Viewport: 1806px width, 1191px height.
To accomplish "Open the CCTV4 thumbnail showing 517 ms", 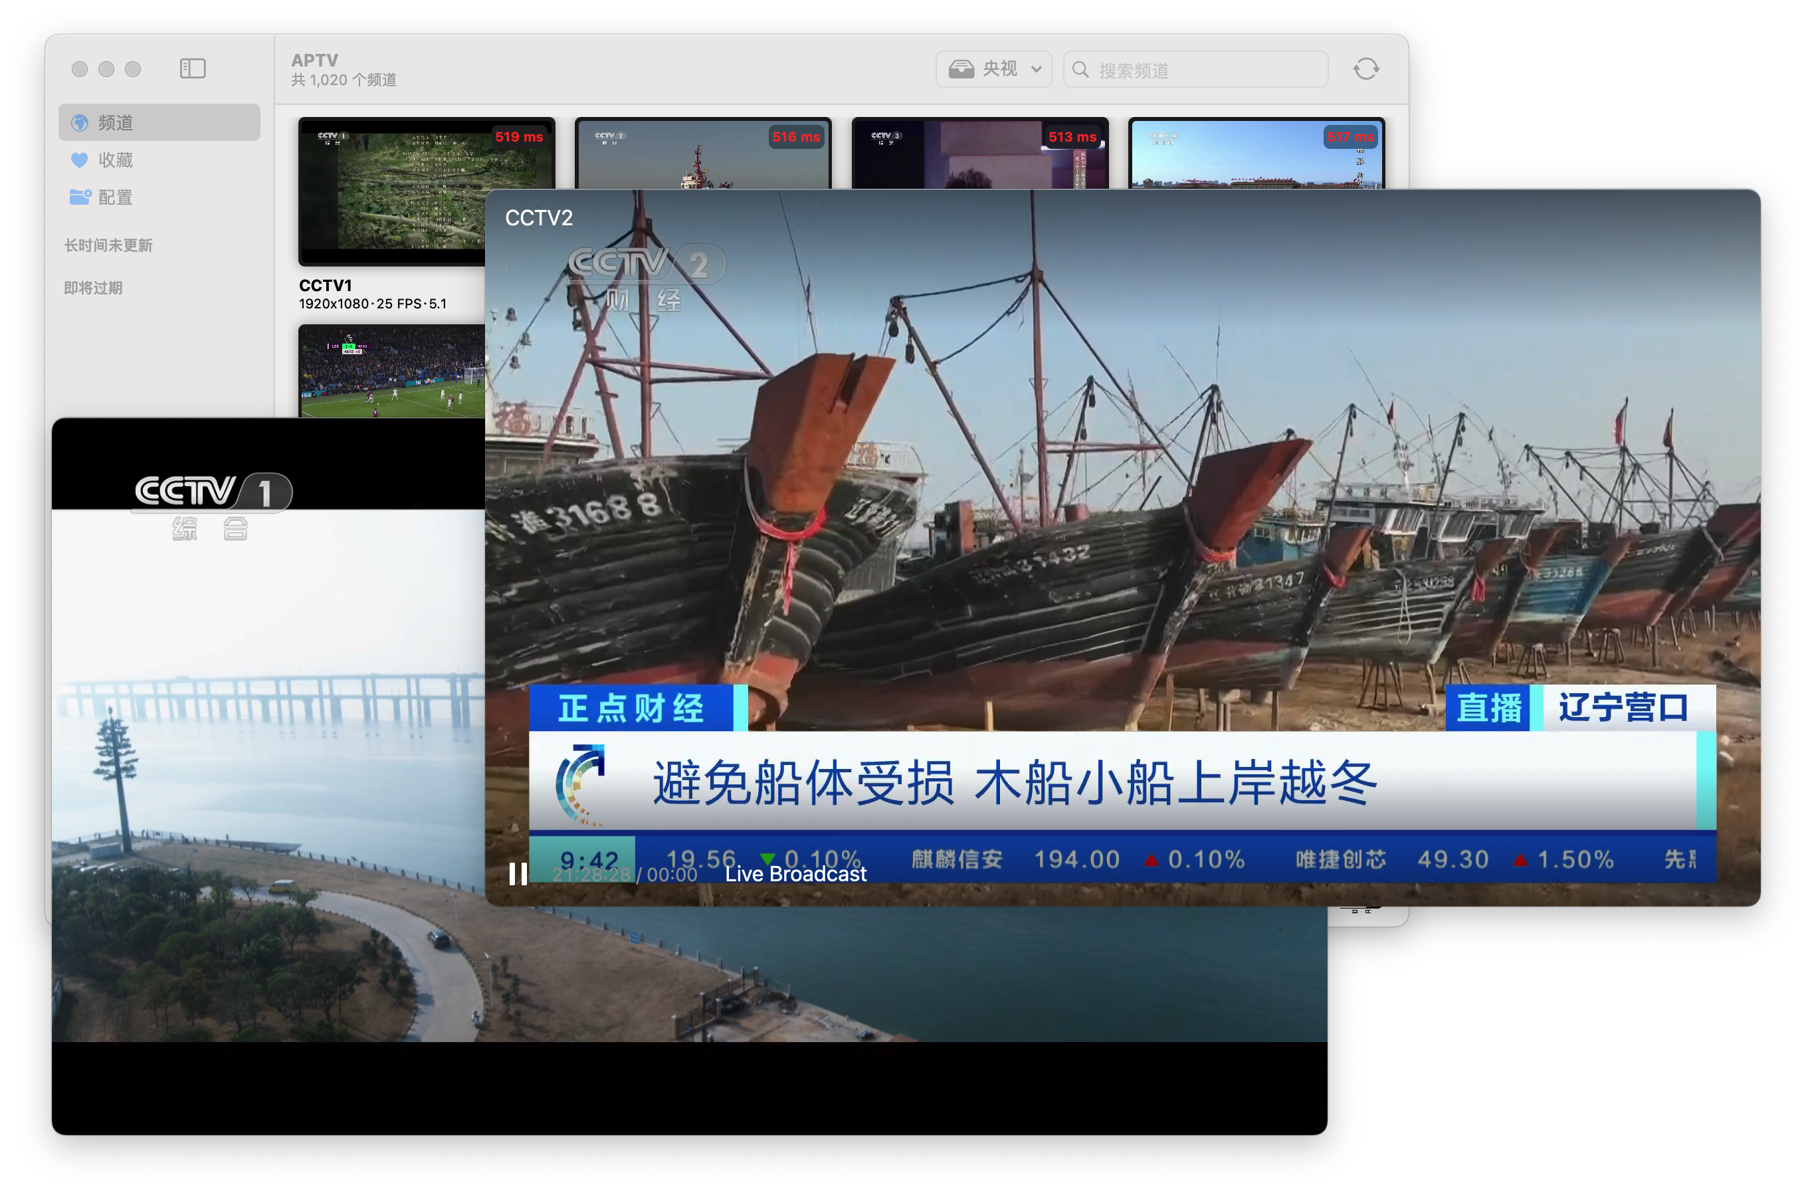I will 1256,154.
